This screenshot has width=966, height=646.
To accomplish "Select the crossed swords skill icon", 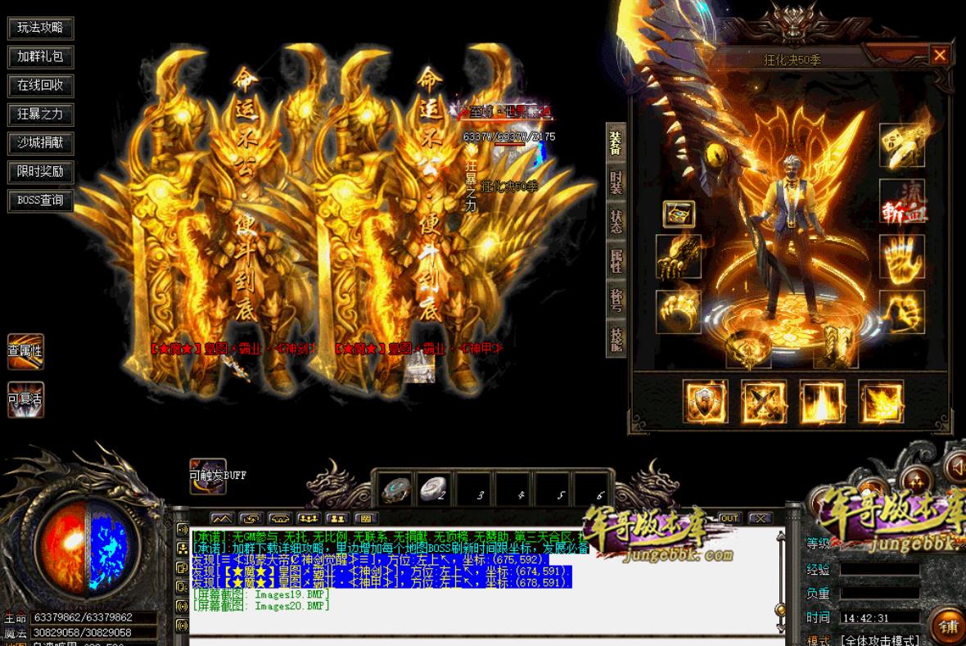I will [763, 402].
